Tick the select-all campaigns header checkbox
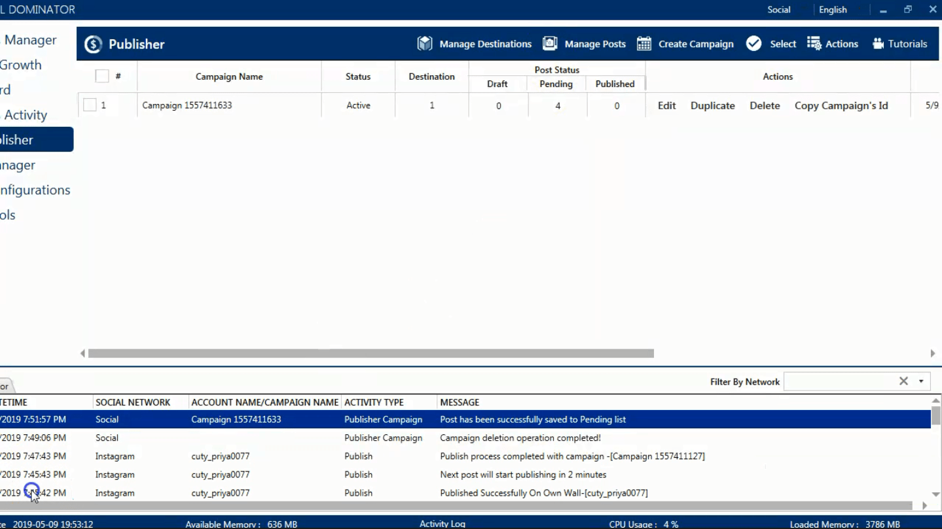Viewport: 942px width, 529px height. coord(102,76)
